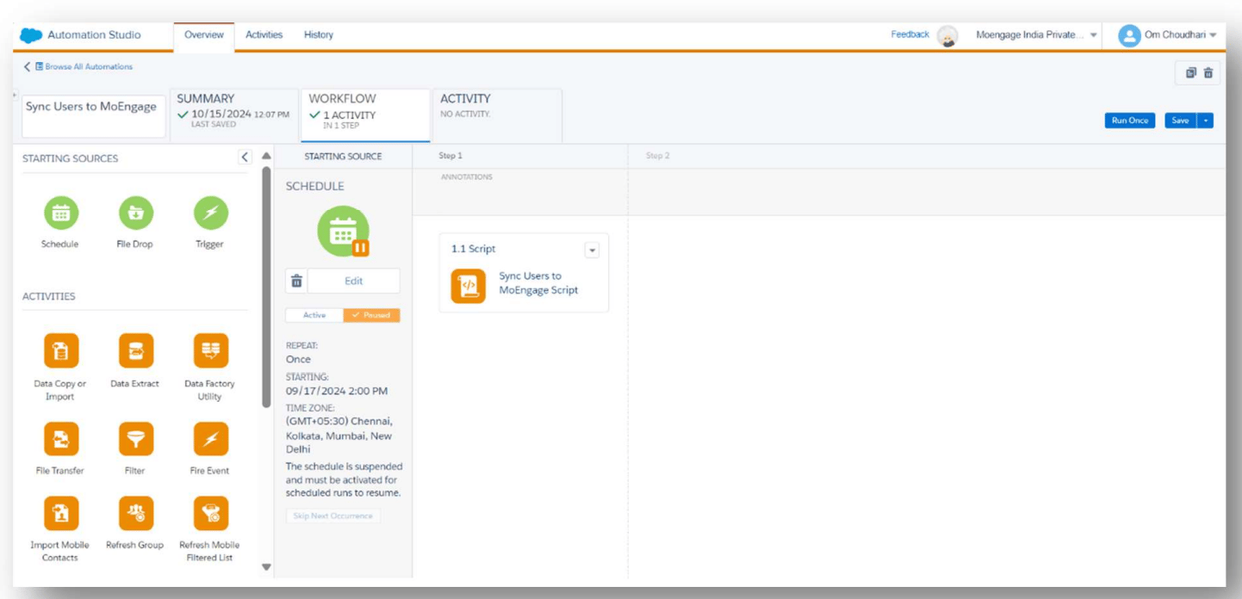Switch to the Overview tab
Image resolution: width=1242 pixels, height=599 pixels.
point(204,35)
